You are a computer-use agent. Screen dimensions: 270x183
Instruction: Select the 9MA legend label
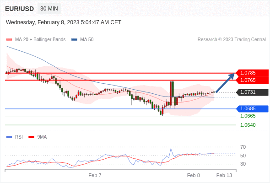click(42, 137)
